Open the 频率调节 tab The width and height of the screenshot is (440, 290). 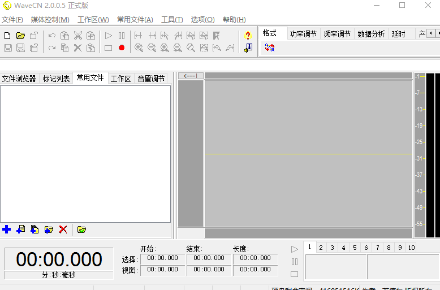[x=337, y=34]
